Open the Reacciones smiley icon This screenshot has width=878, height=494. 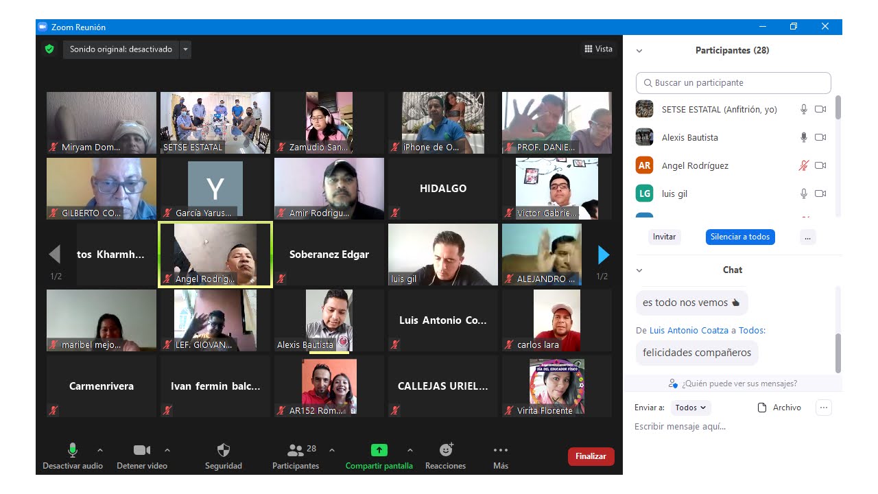[446, 450]
